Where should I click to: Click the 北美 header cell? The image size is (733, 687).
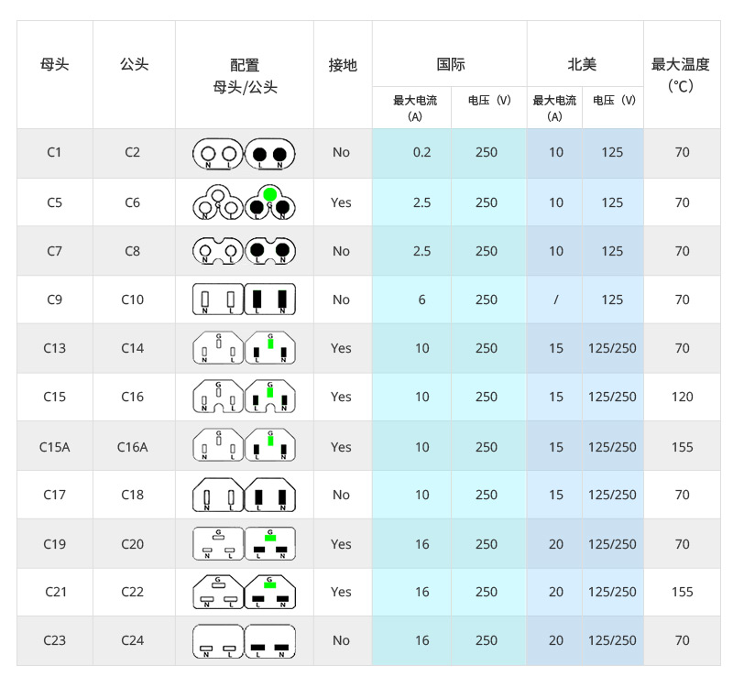[585, 65]
